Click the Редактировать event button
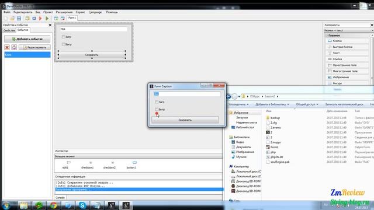Screen dimensions: 374x210 tap(34, 47)
